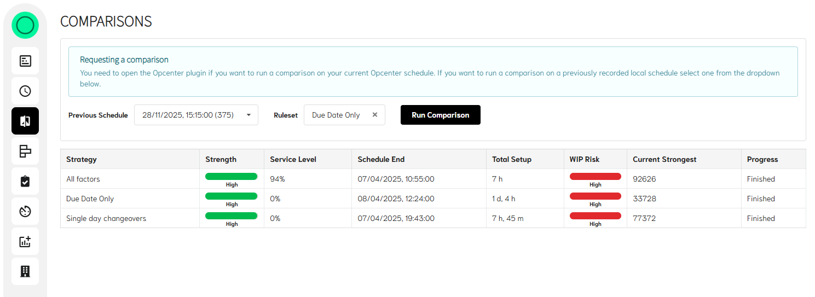
Task: Click Single day changeovers green strength bar
Action: 231,216
